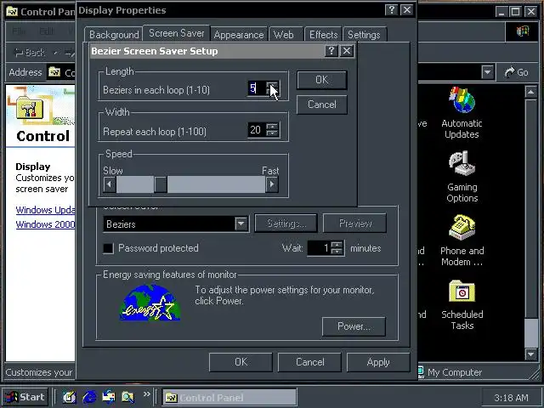Click the Control Panel scrollbar up arrow
544x408 pixels.
click(531, 92)
